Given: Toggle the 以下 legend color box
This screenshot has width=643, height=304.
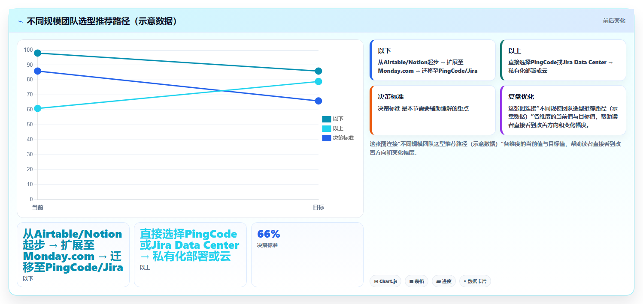Looking at the screenshot, I should tap(327, 119).
